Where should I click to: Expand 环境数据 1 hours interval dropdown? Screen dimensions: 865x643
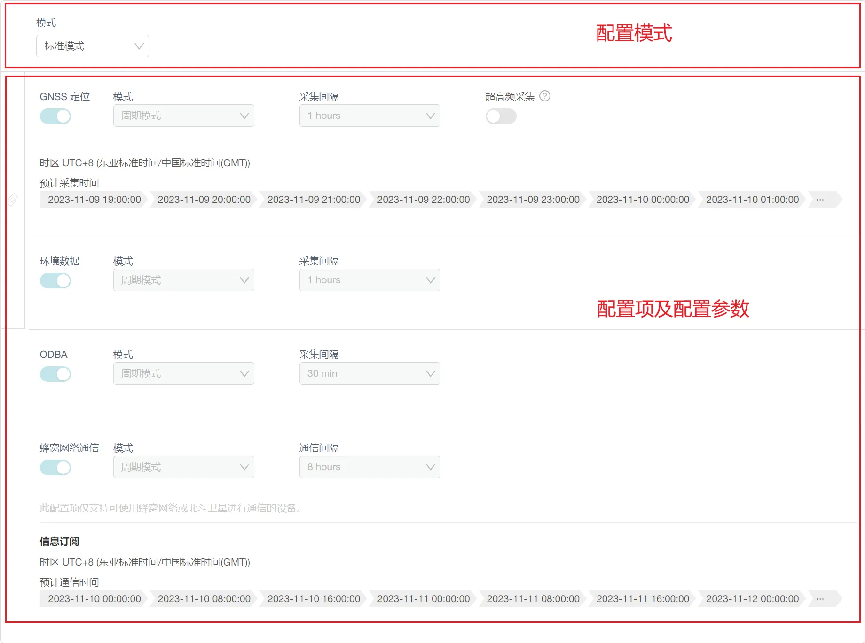[370, 280]
